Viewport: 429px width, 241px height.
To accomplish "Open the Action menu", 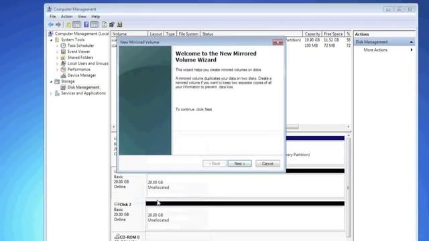I will [66, 17].
